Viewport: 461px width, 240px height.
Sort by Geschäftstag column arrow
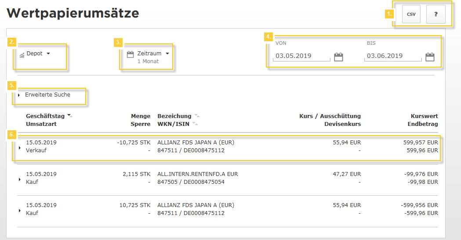[x=70, y=116]
